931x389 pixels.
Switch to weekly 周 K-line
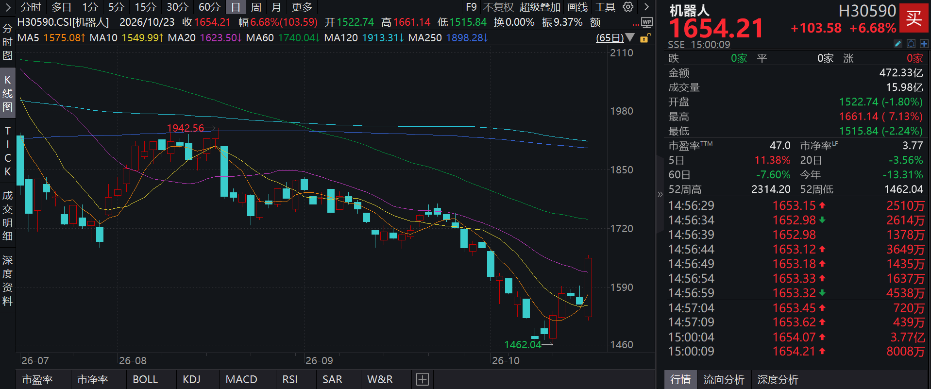(256, 7)
